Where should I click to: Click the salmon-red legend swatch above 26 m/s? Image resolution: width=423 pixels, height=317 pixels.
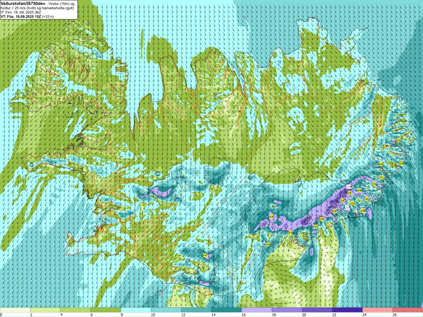[408, 310]
